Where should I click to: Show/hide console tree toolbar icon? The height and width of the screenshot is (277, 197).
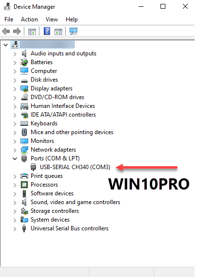(x=32, y=32)
